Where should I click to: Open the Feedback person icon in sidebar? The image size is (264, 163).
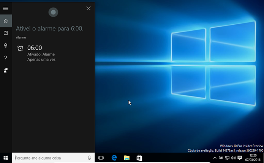coord(6,70)
